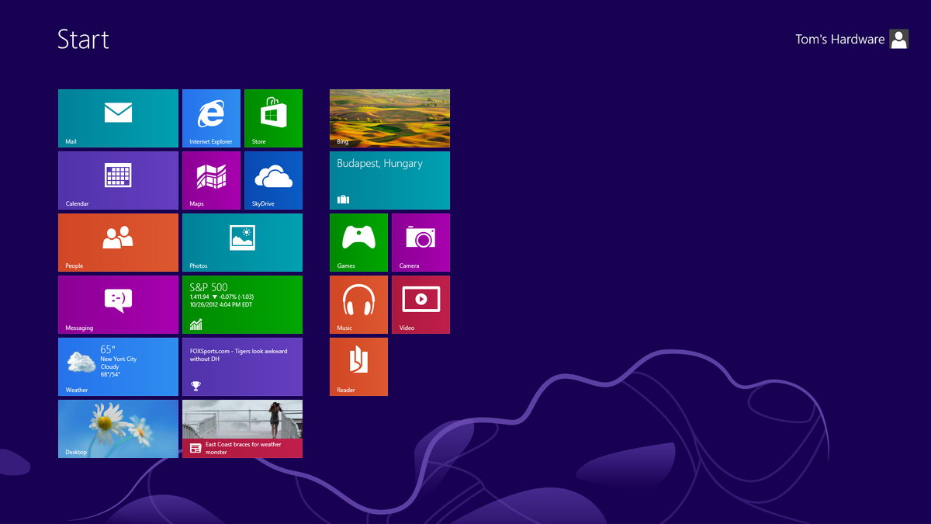The width and height of the screenshot is (931, 524).
Task: Launch the Reader app
Action: tap(358, 366)
